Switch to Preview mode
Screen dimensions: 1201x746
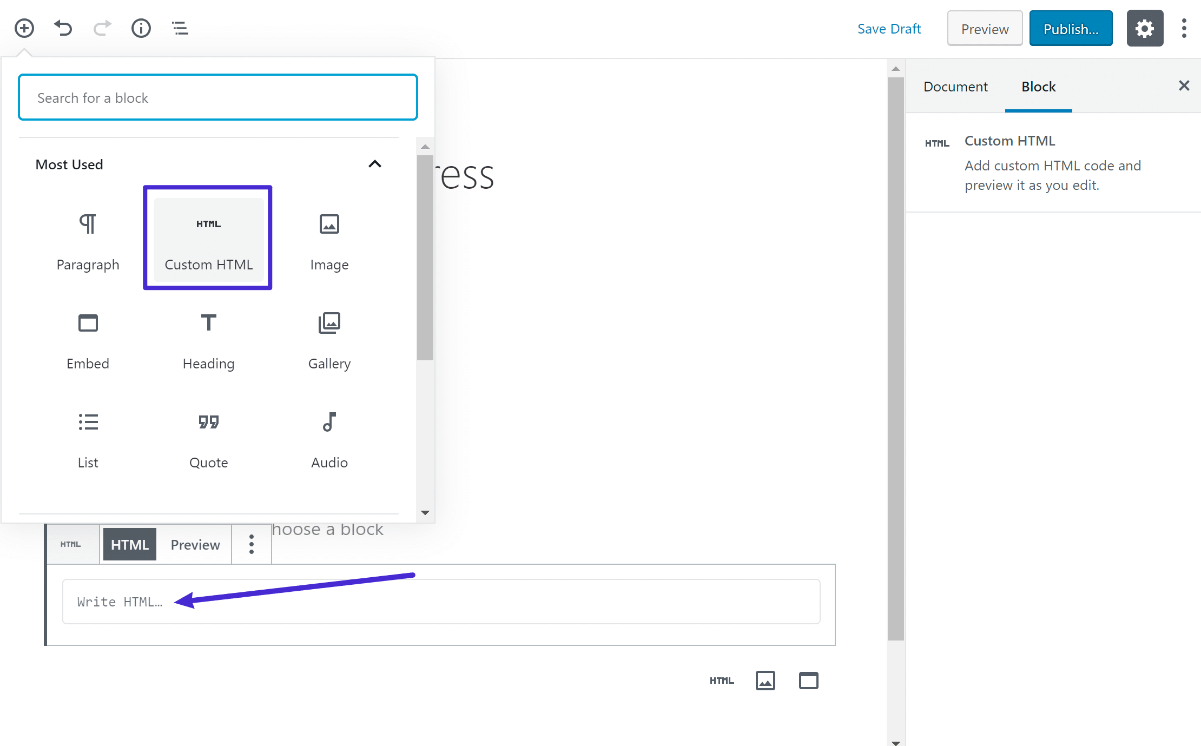(193, 544)
